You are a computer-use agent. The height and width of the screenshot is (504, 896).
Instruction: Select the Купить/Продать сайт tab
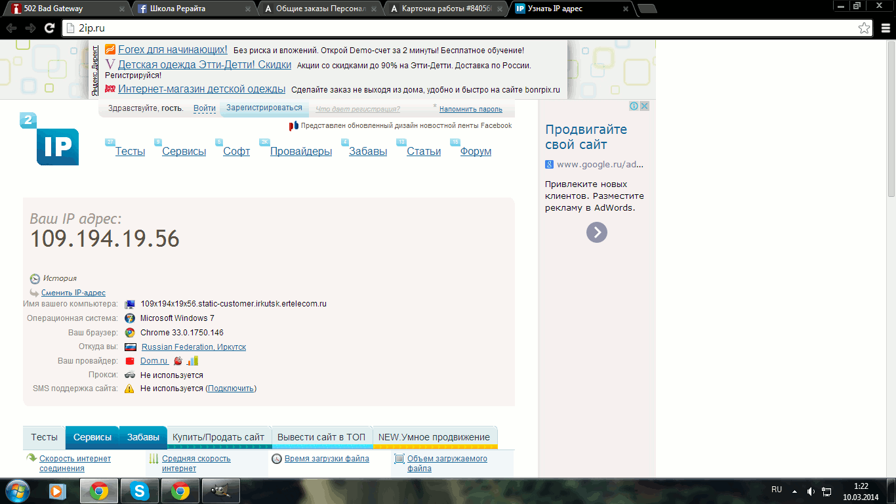[x=218, y=437]
